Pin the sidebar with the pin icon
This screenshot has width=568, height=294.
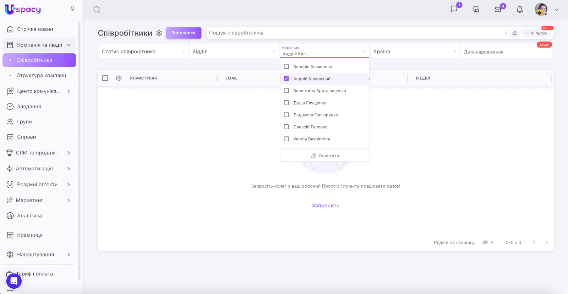coord(72,9)
